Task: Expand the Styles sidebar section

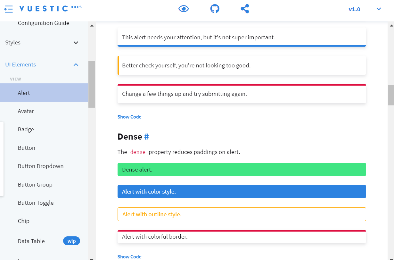Action: 42,42
